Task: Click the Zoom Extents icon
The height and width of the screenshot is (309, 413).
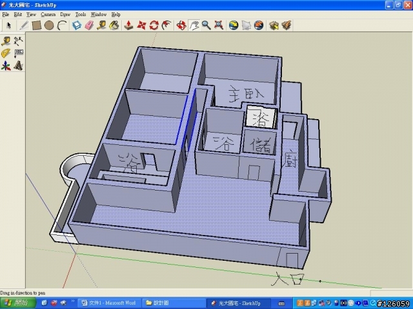Action: [x=219, y=26]
